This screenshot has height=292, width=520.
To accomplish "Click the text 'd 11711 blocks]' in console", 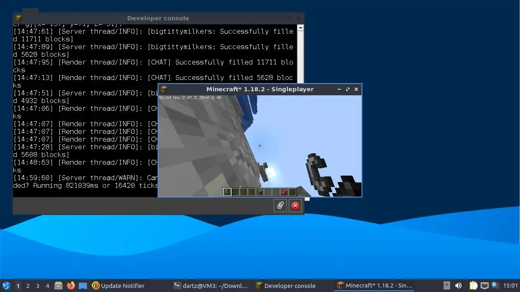I will tap(43, 39).
